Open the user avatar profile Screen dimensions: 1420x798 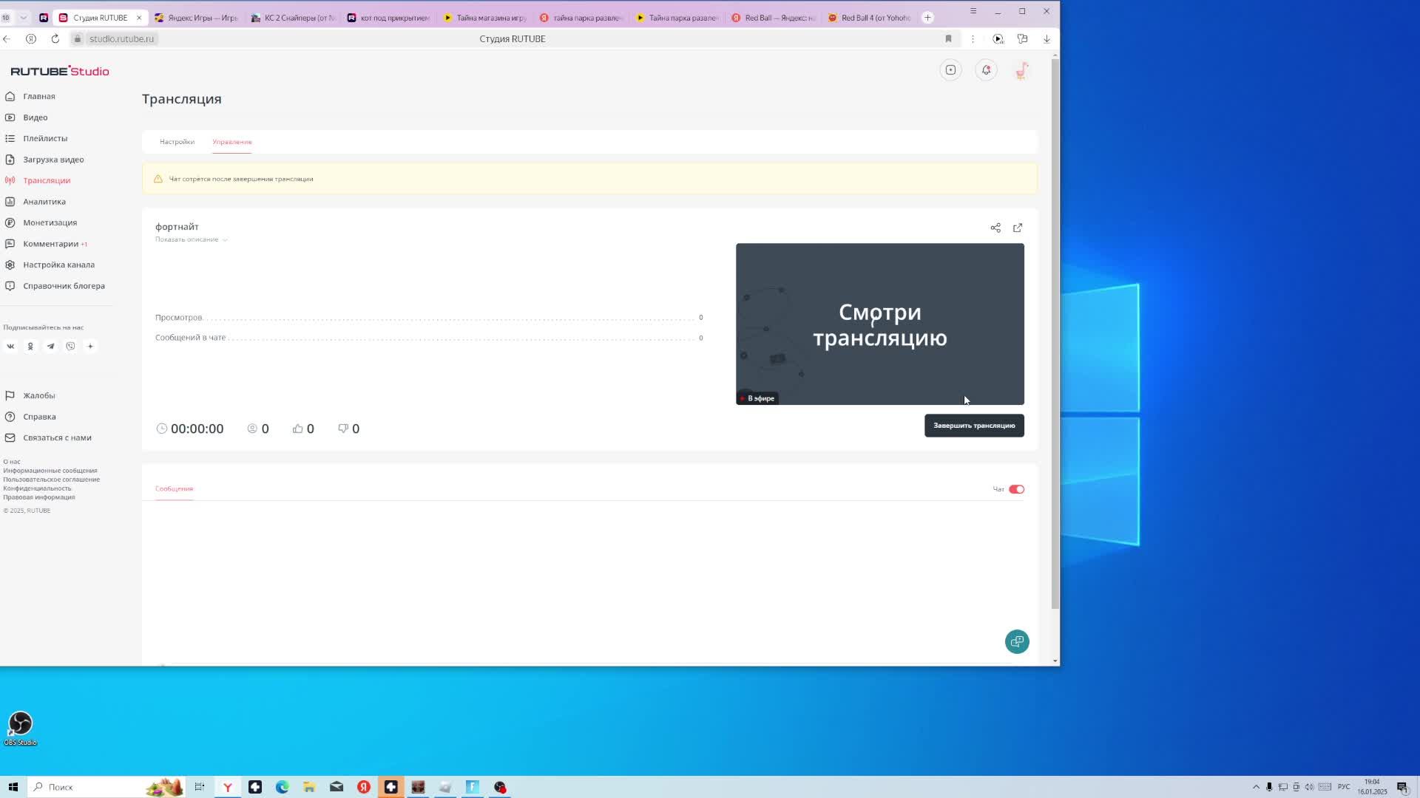click(x=1021, y=70)
